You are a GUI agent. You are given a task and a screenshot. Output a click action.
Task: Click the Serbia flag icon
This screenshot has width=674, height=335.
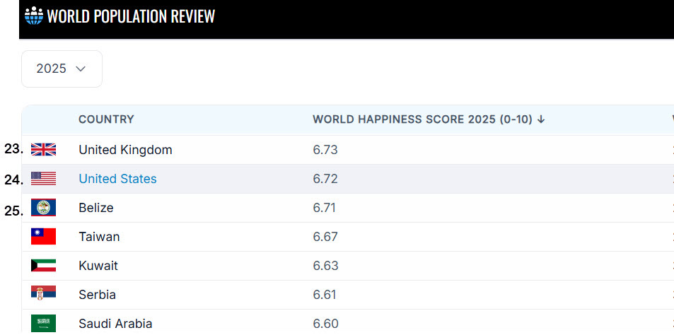[x=43, y=293]
